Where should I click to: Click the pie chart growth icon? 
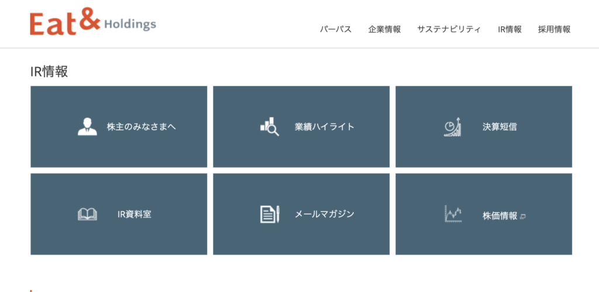(453, 127)
